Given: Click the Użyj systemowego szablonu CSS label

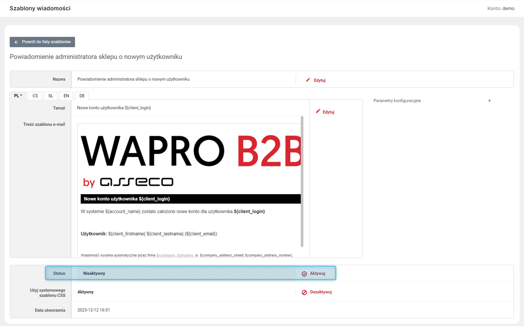Looking at the screenshot, I should (x=48, y=292).
